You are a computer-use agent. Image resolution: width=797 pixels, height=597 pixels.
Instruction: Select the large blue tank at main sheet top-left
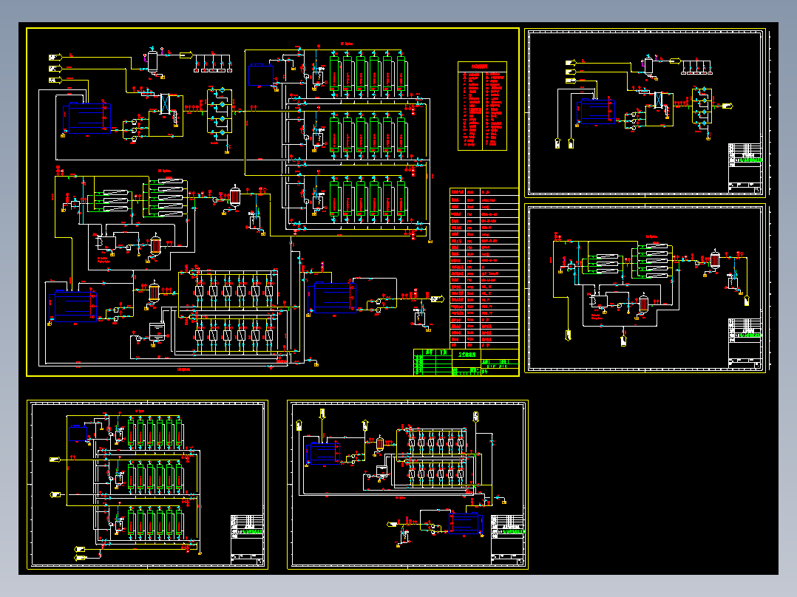click(87, 118)
